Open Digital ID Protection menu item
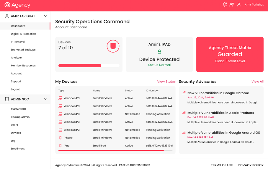Screen dimensions: 268x169 [x=23, y=34]
